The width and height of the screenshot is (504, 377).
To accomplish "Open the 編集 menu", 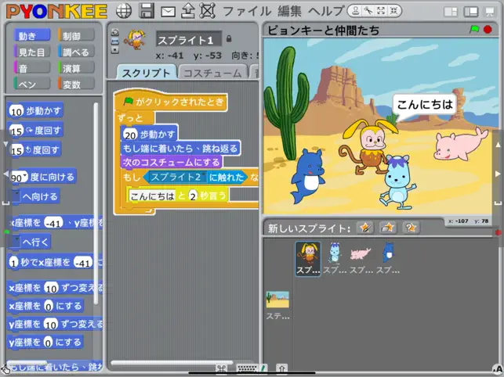I will click(x=289, y=12).
